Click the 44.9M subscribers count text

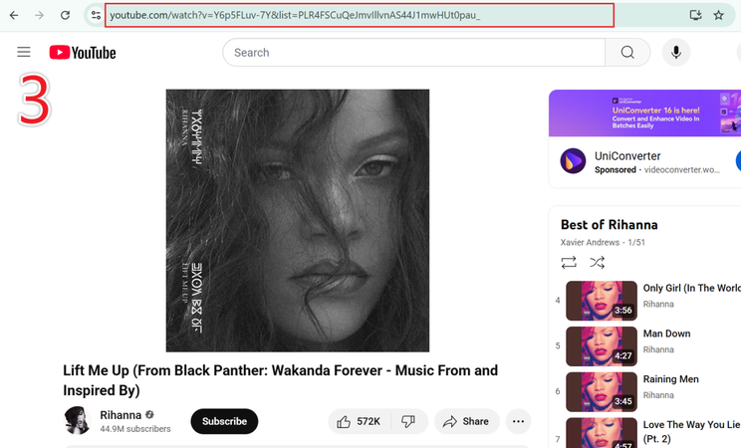point(135,429)
